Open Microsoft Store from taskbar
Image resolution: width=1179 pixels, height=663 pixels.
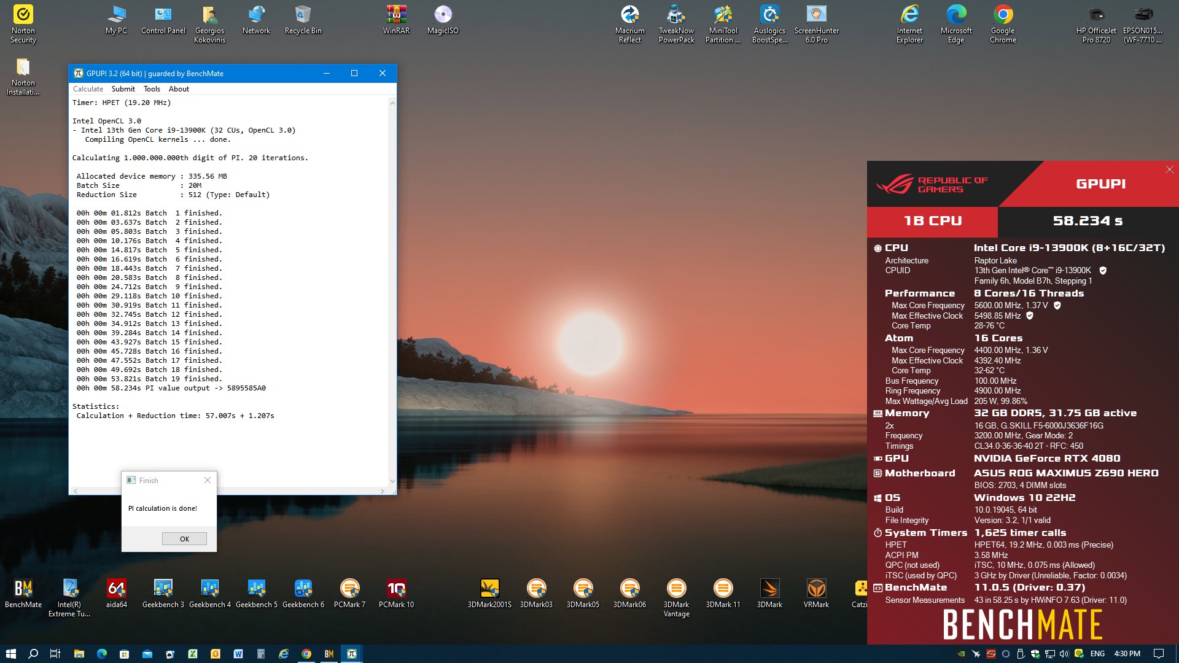[125, 654]
